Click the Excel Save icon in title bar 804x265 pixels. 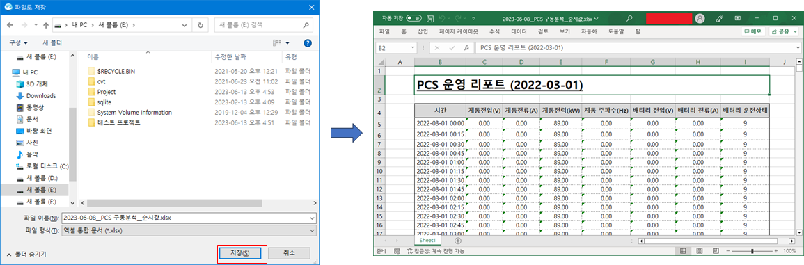(x=430, y=19)
